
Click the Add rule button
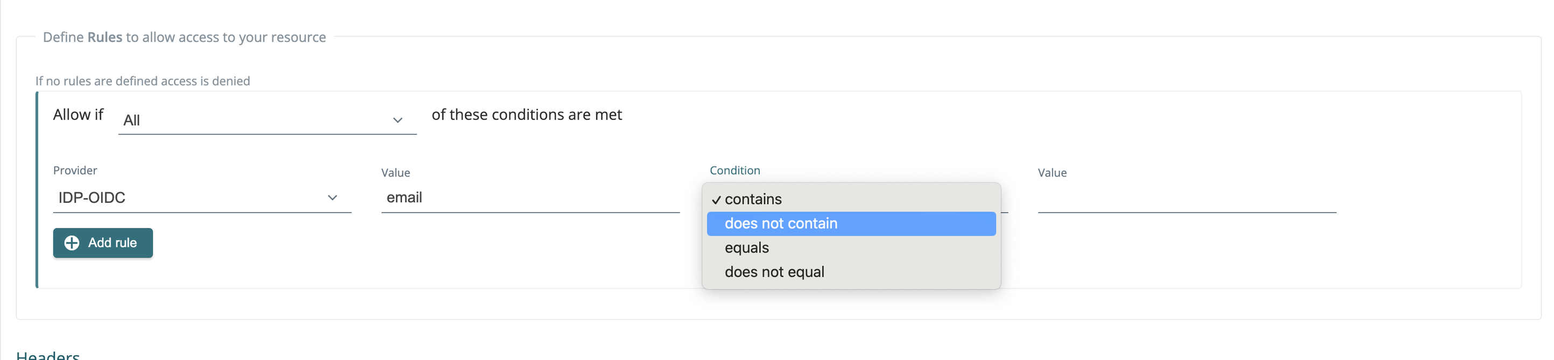(x=103, y=243)
